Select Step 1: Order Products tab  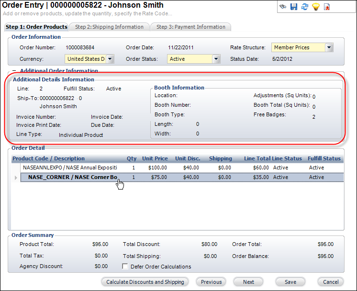(36, 27)
